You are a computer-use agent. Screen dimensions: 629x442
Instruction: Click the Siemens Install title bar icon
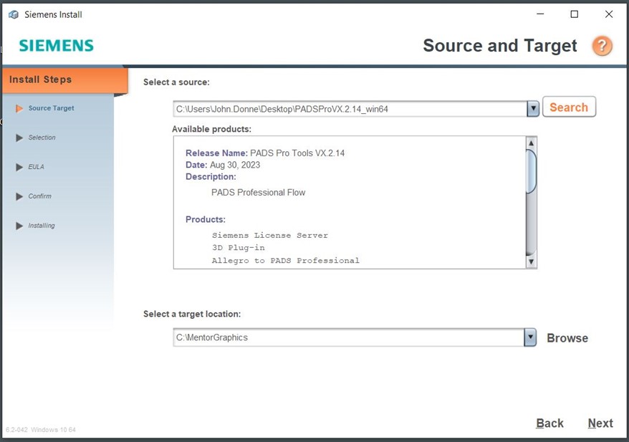coord(13,14)
